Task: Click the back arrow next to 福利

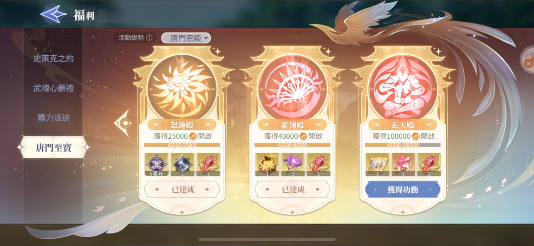Action: pyautogui.click(x=53, y=14)
